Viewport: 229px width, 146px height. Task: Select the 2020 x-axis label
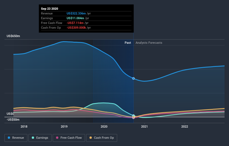(x=104, y=126)
